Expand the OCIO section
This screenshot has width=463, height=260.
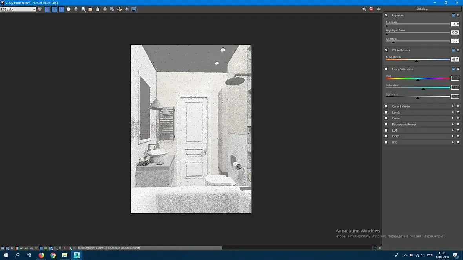coord(454,137)
